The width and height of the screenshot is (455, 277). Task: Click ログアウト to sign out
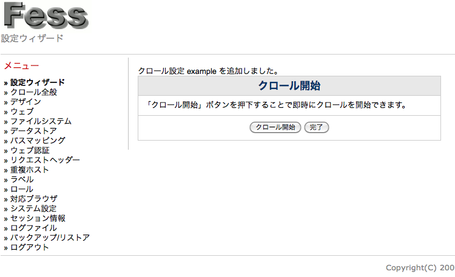(x=30, y=247)
